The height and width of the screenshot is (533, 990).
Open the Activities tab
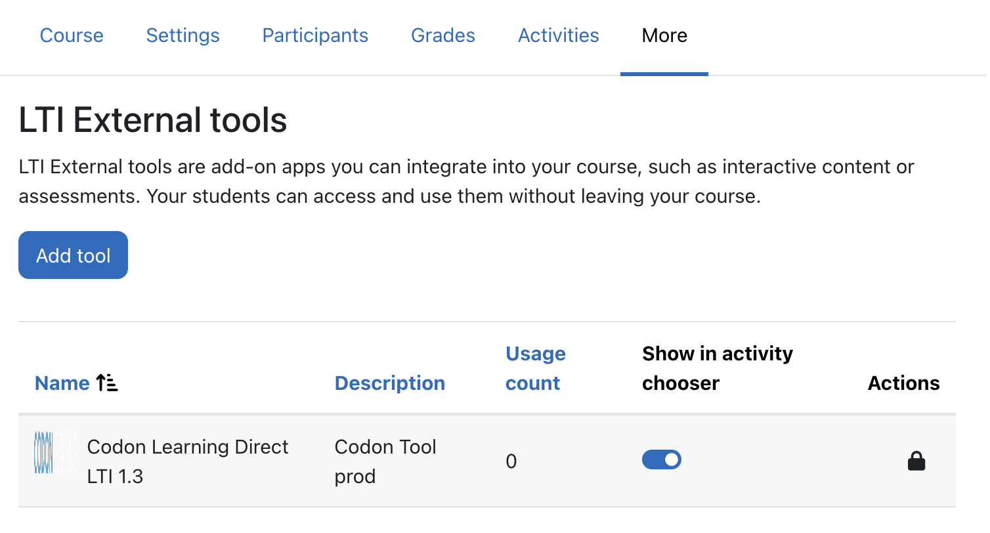[559, 35]
